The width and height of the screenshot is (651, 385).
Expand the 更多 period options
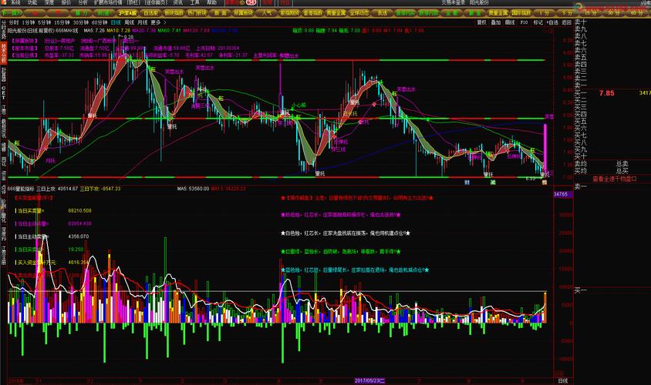pyautogui.click(x=157, y=23)
